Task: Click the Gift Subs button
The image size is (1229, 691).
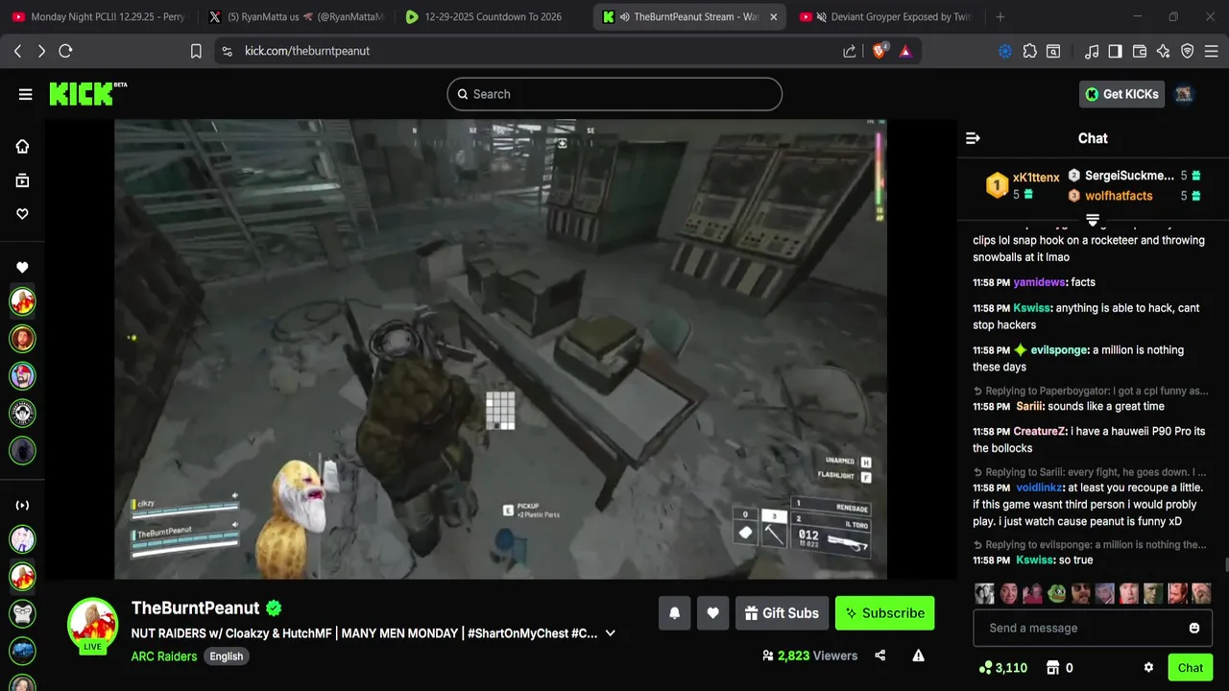Action: [x=781, y=613]
